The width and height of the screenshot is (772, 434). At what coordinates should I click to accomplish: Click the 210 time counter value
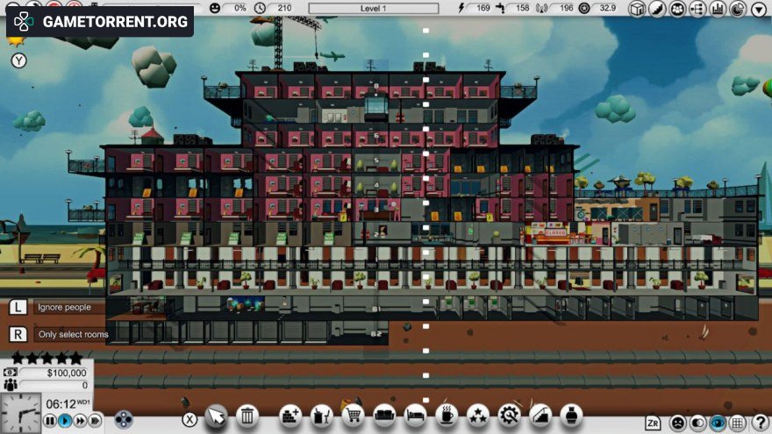coord(284,8)
